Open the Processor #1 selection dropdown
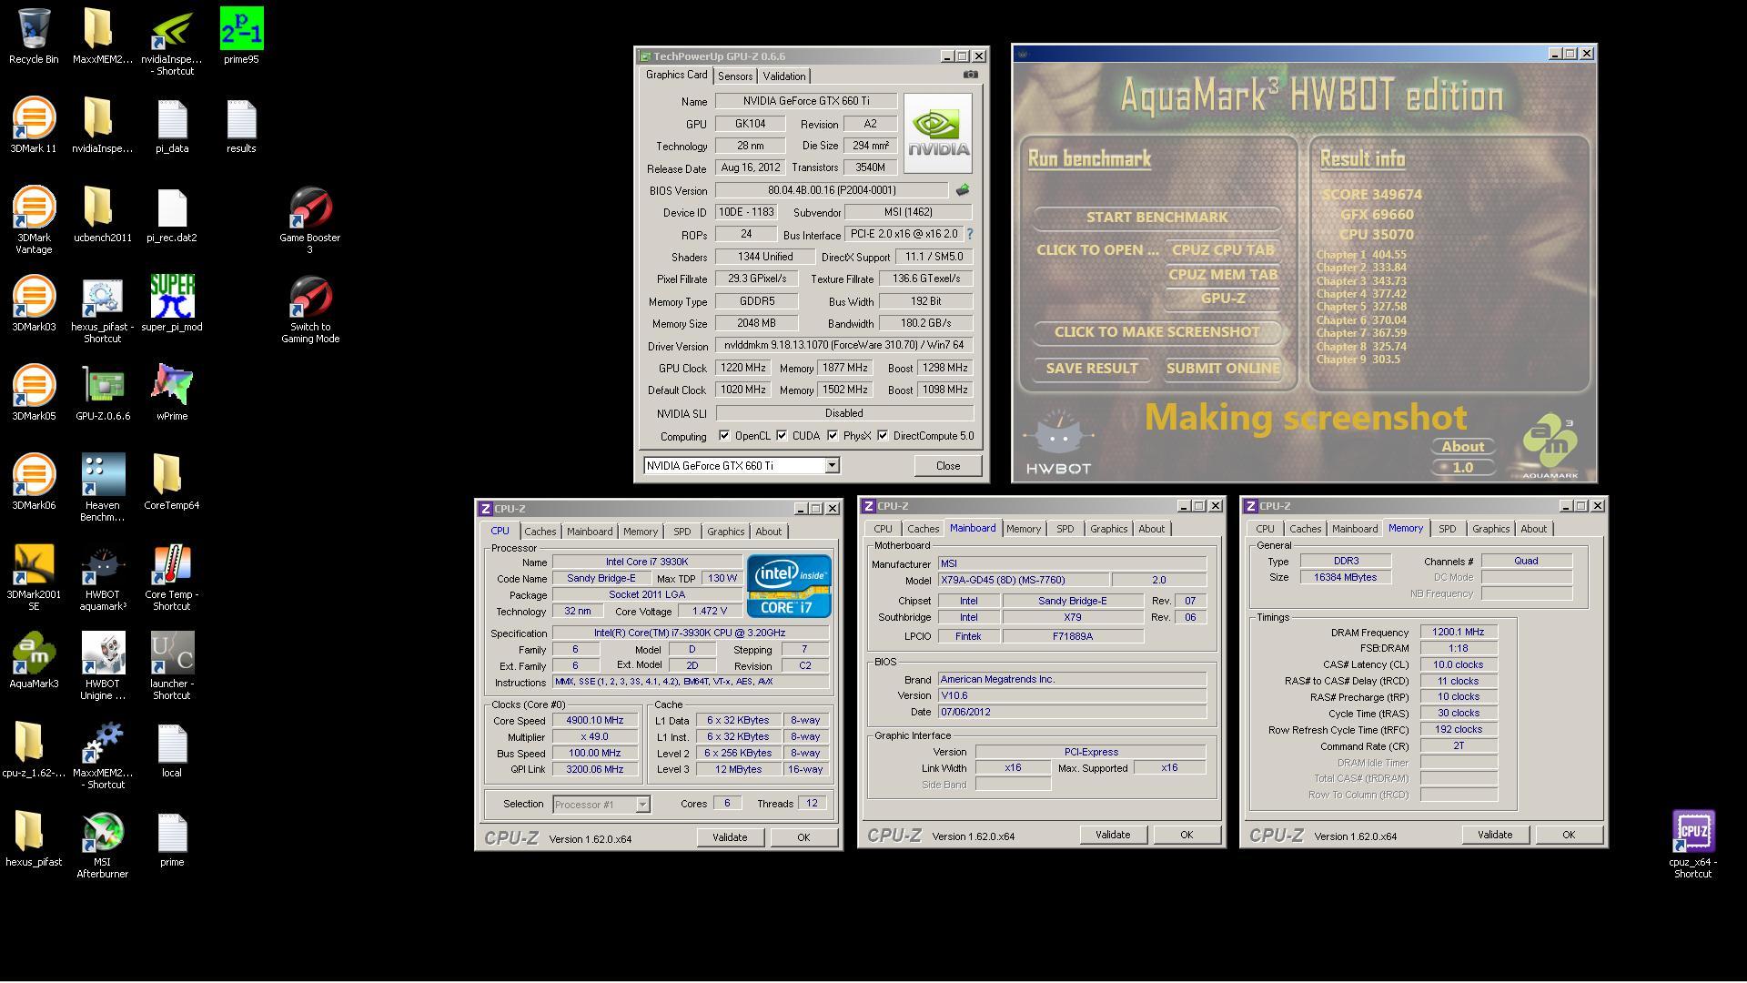This screenshot has width=1747, height=983. coord(642,805)
